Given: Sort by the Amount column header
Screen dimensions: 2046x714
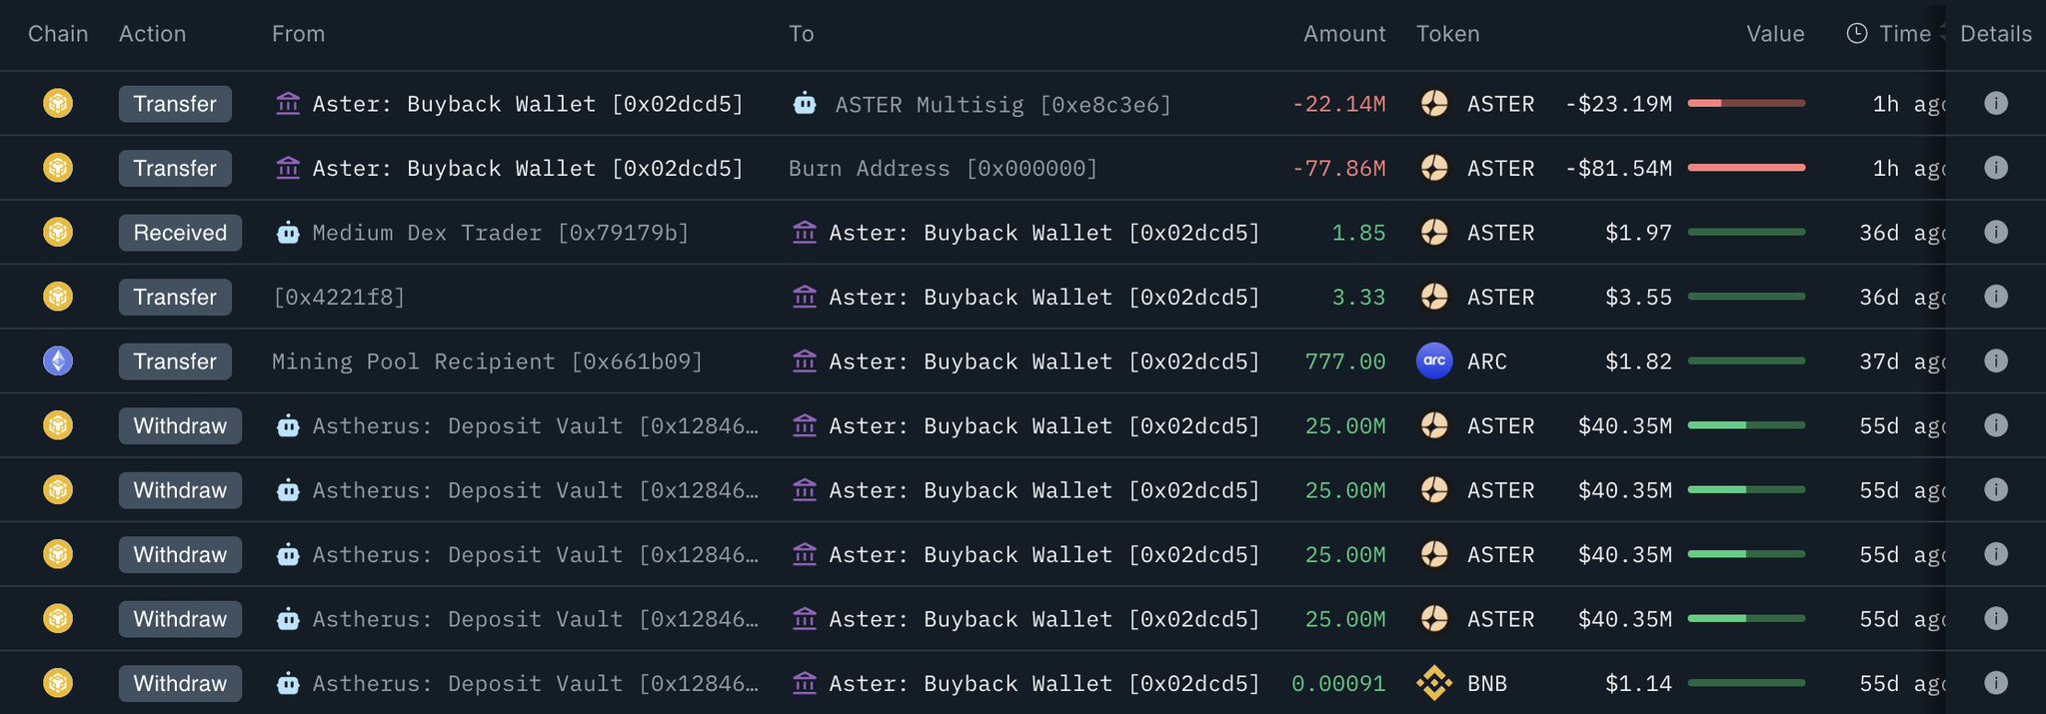Looking at the screenshot, I should [x=1343, y=34].
